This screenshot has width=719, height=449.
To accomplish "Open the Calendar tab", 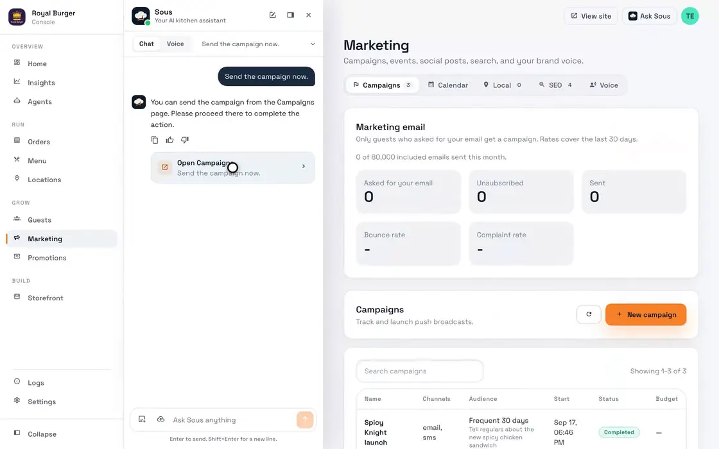I will pyautogui.click(x=448, y=85).
